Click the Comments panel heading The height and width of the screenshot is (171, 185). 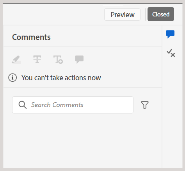[31, 37]
